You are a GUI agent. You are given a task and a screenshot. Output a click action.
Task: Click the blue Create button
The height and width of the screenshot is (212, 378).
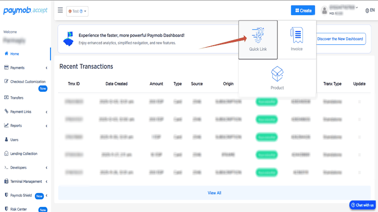(303, 10)
